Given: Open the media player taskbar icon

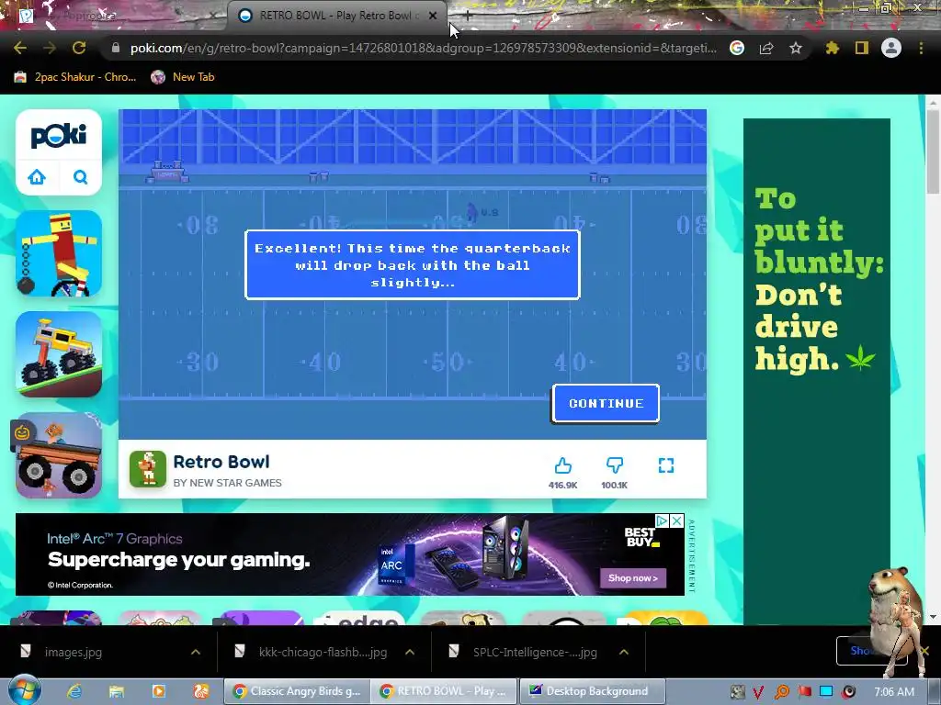Looking at the screenshot, I should (x=158, y=691).
